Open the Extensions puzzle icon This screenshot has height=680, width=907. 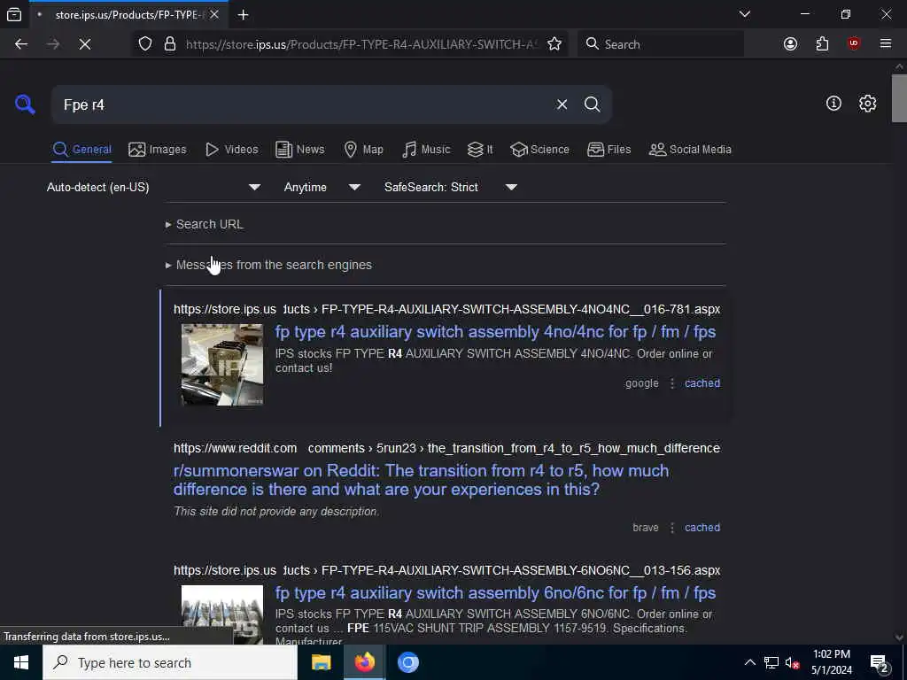pos(822,44)
